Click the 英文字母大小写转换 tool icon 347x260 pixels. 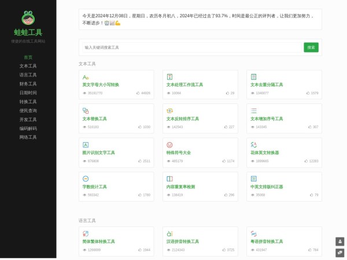click(86, 77)
